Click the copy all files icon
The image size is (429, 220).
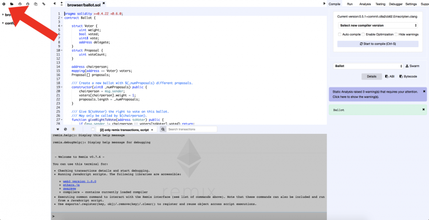(36, 4)
